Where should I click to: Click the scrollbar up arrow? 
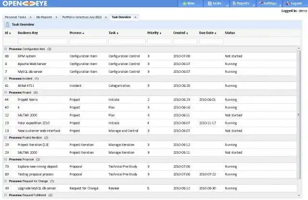pyautogui.click(x=299, y=48)
